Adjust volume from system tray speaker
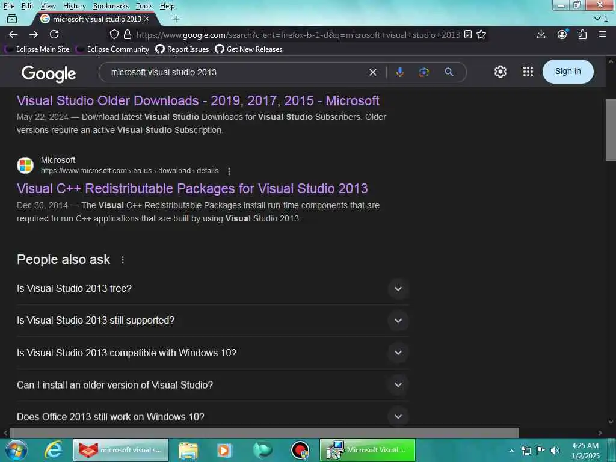The image size is (616, 462). click(555, 451)
